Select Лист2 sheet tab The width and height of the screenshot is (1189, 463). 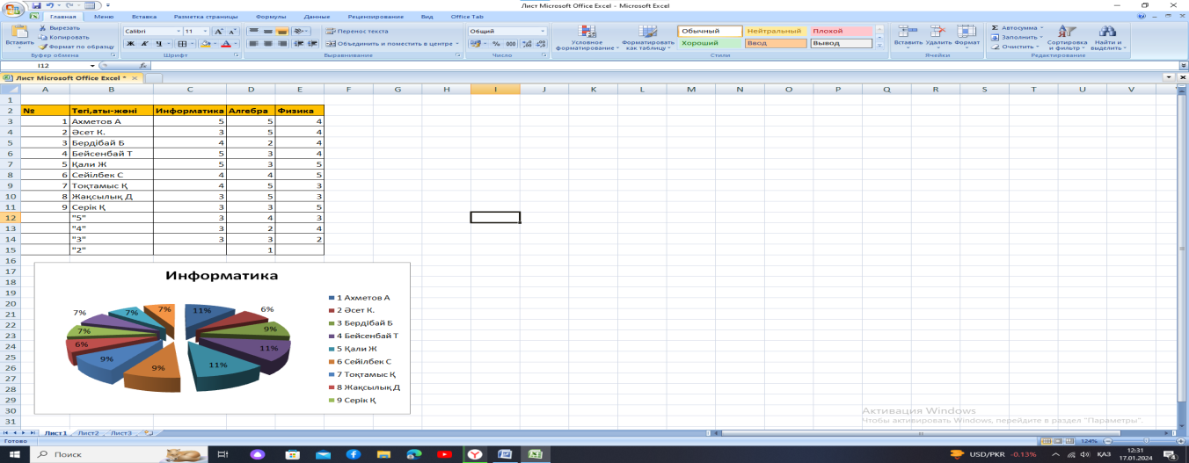pos(88,433)
